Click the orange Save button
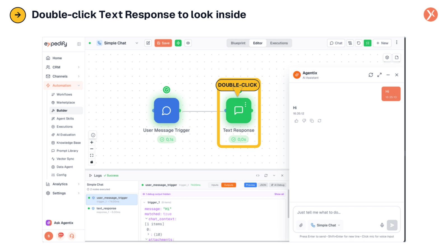This screenshot has height=252, width=448. (163, 43)
